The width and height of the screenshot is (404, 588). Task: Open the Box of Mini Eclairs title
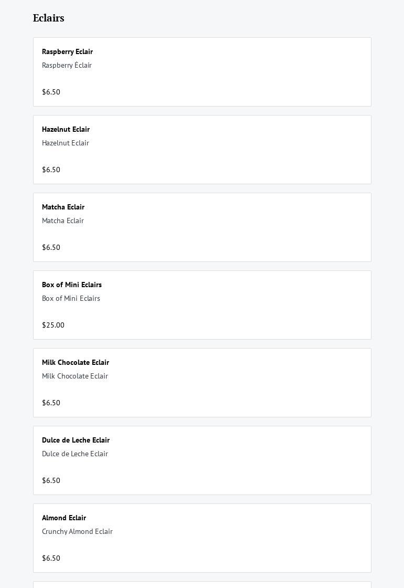coord(72,285)
